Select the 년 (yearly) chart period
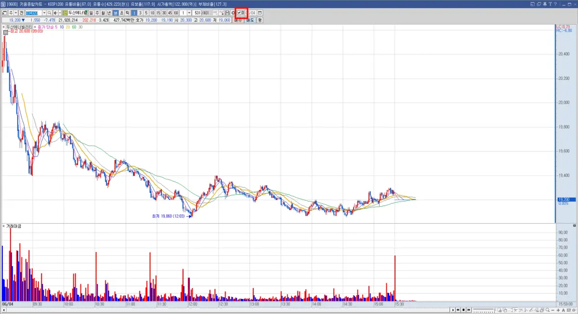This screenshot has height=314, width=578. click(x=109, y=13)
